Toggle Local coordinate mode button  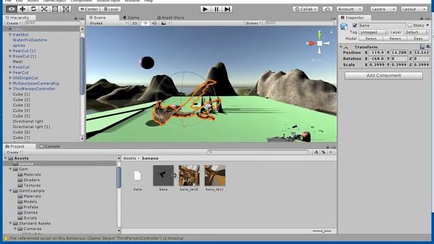111,9
